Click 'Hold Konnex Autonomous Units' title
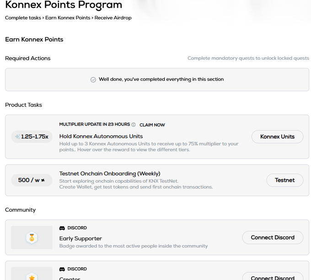 click(101, 136)
